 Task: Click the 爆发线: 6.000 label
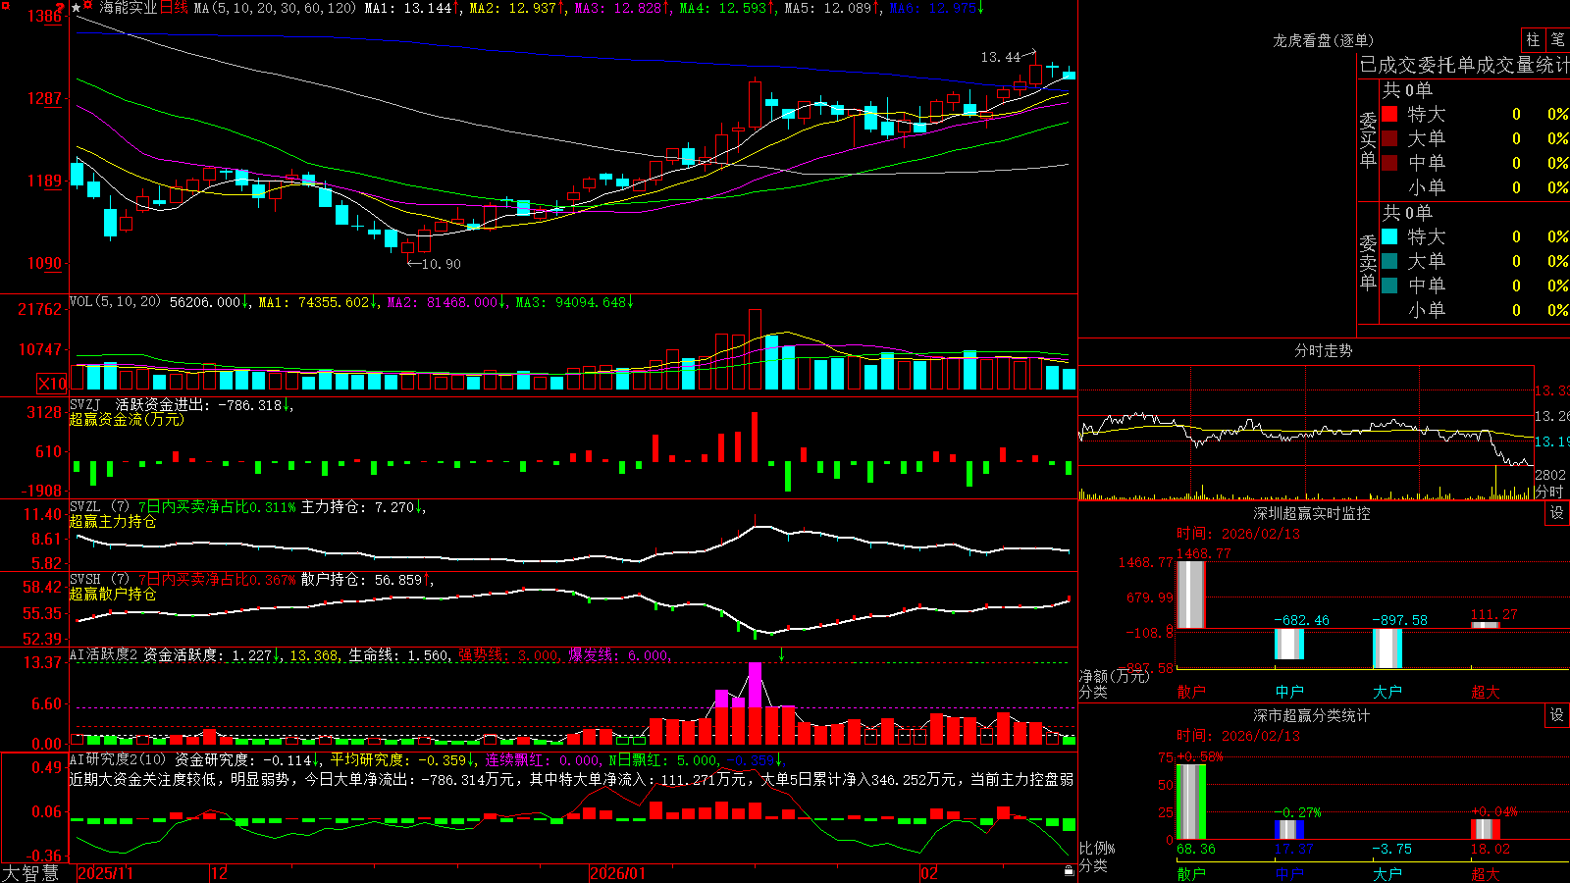619,655
